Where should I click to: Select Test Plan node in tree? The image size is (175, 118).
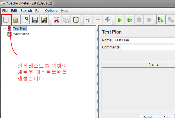tap(20, 28)
